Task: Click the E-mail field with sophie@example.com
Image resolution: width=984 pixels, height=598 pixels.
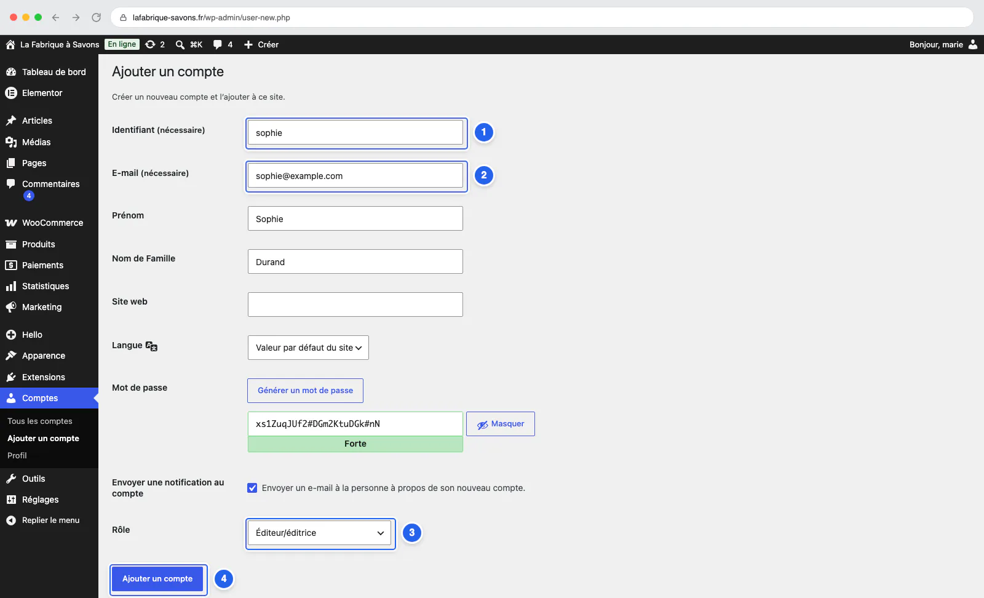Action: point(355,175)
